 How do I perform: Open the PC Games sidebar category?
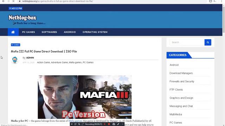tap(176, 122)
